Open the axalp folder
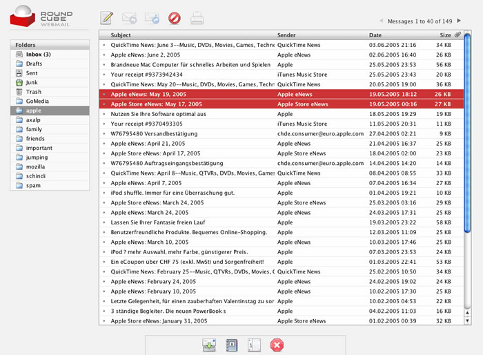 [50, 119]
